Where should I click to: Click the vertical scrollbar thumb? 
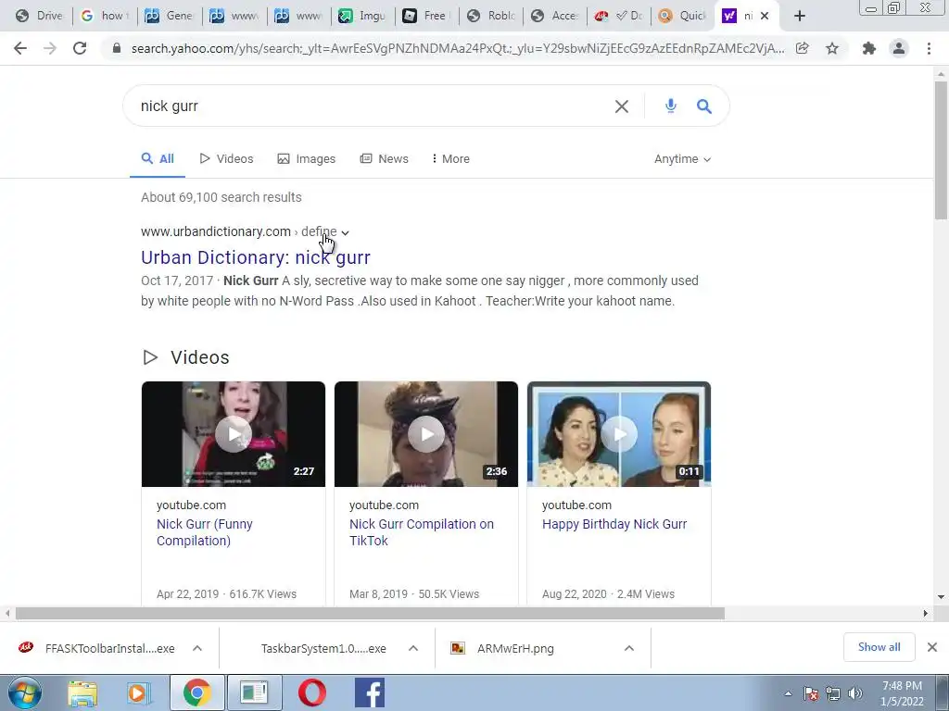tap(941, 150)
